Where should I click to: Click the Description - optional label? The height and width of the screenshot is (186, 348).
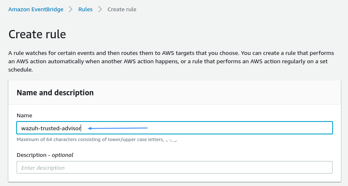click(45, 155)
